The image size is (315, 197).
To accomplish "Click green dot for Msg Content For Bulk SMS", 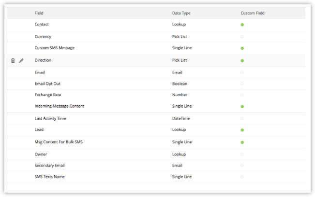I will click(x=242, y=142).
